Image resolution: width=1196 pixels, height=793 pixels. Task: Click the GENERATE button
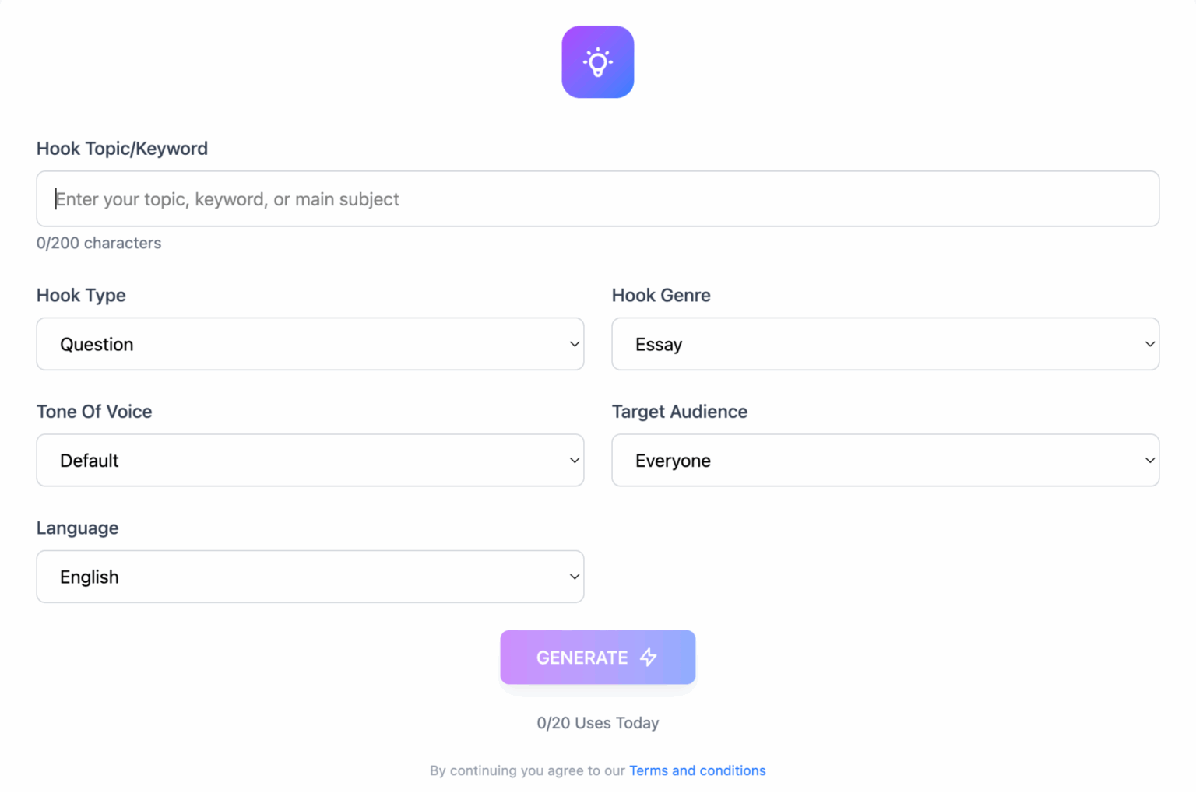597,658
